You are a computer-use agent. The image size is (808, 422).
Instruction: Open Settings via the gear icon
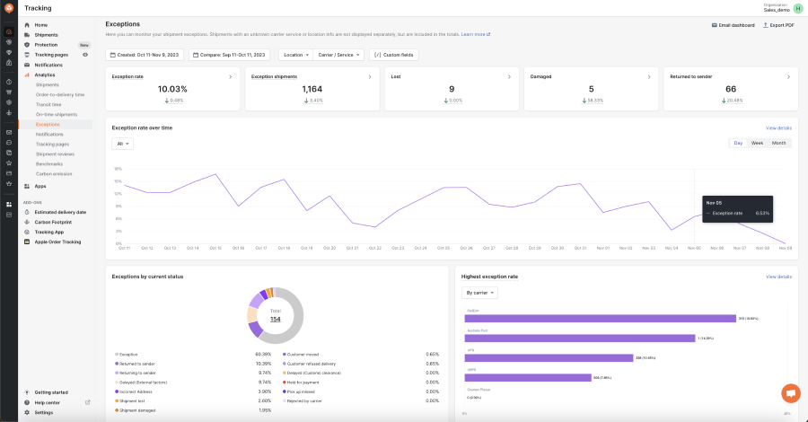tap(27, 412)
